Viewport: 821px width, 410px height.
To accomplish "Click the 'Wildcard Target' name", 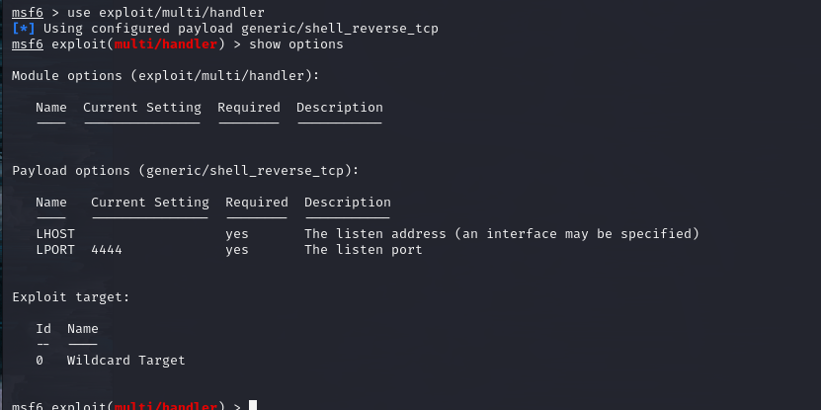I will [126, 361].
